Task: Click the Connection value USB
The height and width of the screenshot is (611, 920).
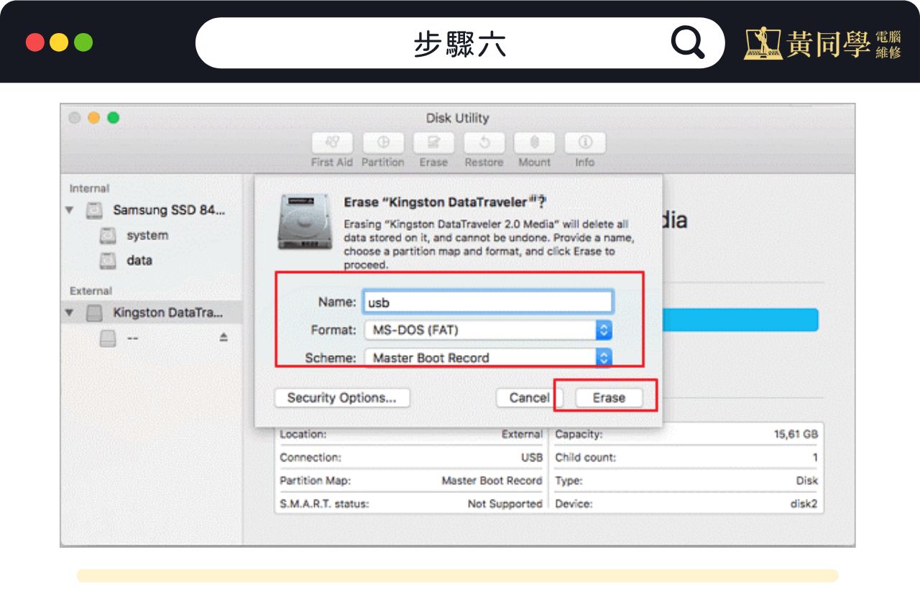Action: (532, 457)
